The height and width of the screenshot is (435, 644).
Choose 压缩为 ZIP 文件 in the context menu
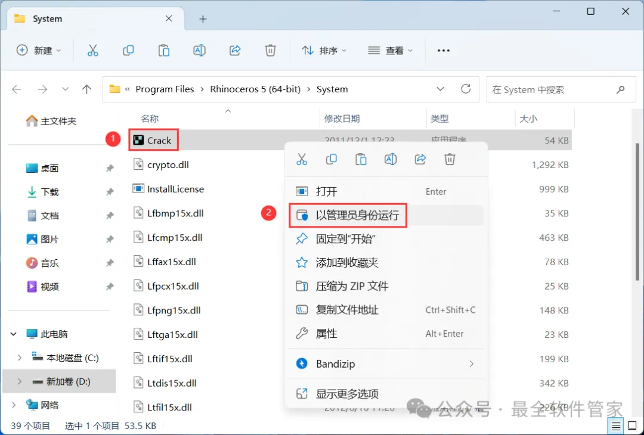click(x=386, y=286)
